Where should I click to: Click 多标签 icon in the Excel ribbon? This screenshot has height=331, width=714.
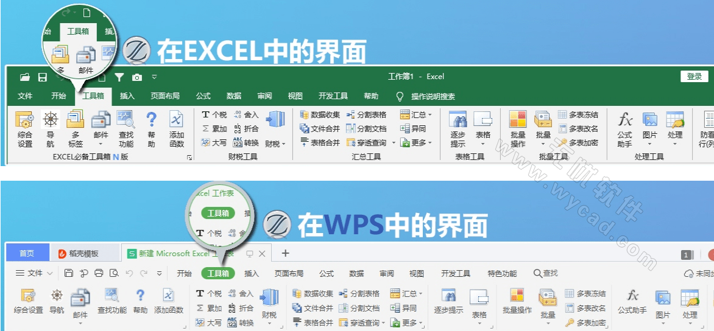(x=75, y=119)
